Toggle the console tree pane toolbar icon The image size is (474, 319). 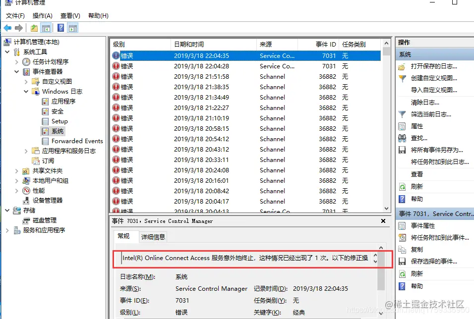(x=46, y=28)
